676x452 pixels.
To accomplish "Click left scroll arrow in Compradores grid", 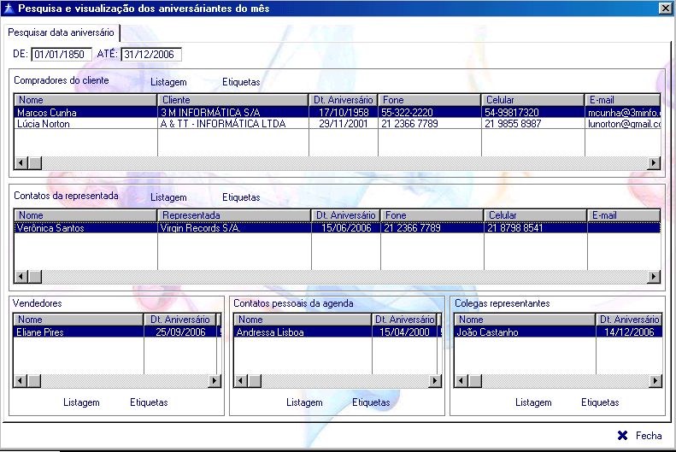I will click(21, 163).
